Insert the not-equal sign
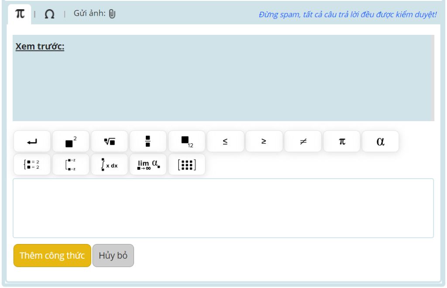 [x=303, y=141]
